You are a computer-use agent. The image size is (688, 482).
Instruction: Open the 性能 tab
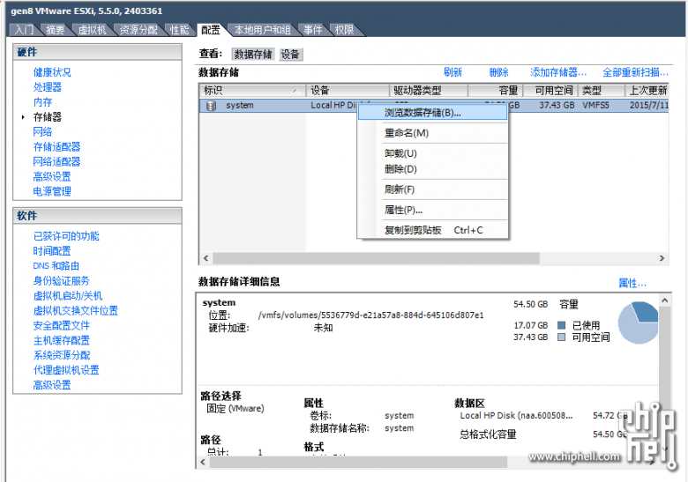179,30
